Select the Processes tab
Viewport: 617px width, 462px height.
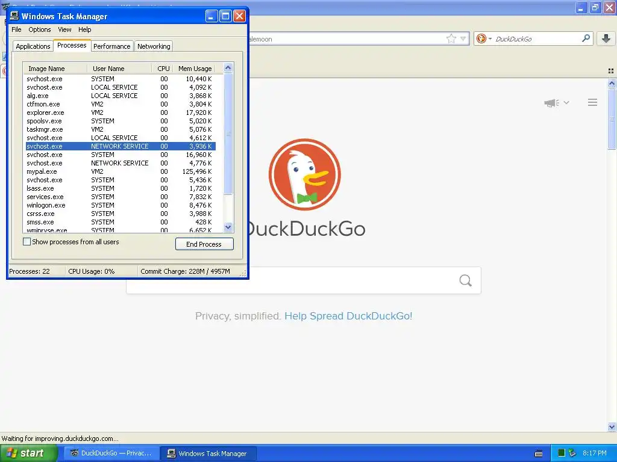pos(72,45)
